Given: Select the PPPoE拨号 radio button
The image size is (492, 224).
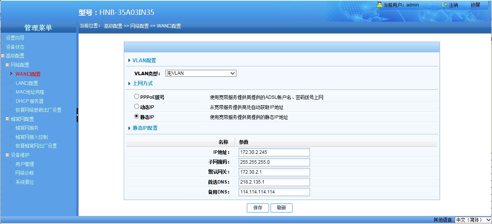Looking at the screenshot, I should coord(136,97).
